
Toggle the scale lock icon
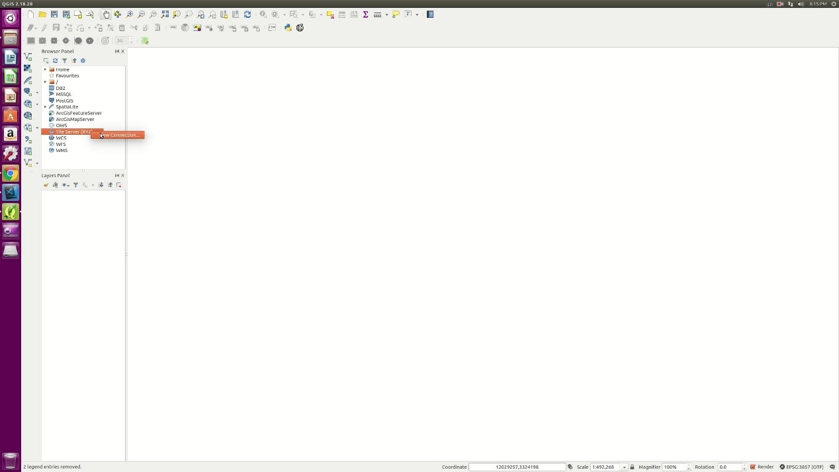(632, 467)
